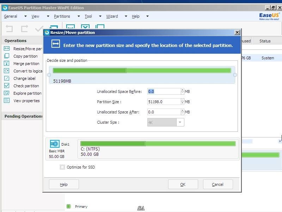Enable Optimize for SSD checkbox
Image resolution: width=282 pixels, height=212 pixels.
coord(62,167)
